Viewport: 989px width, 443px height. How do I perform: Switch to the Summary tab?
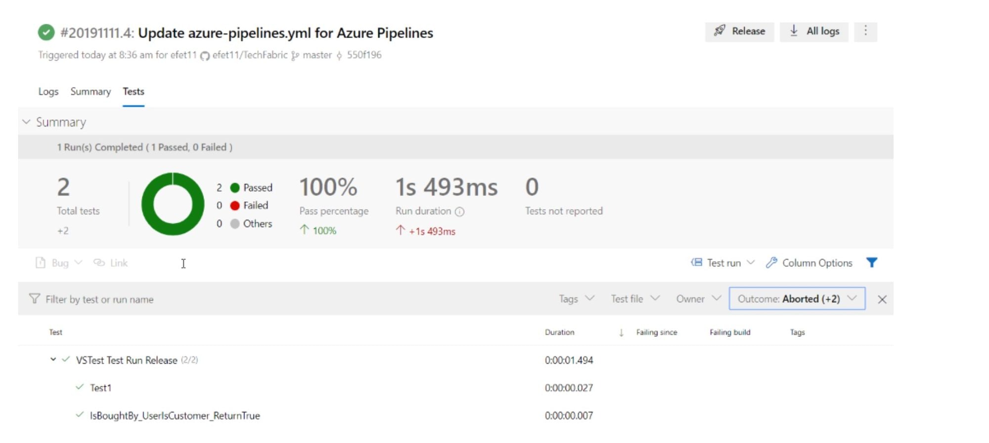click(90, 92)
